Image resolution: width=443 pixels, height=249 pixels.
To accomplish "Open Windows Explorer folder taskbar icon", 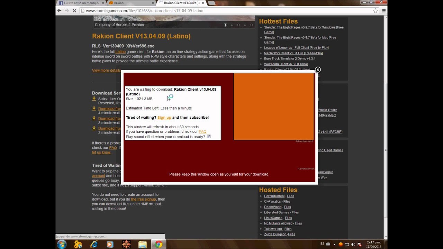I will [x=143, y=245].
